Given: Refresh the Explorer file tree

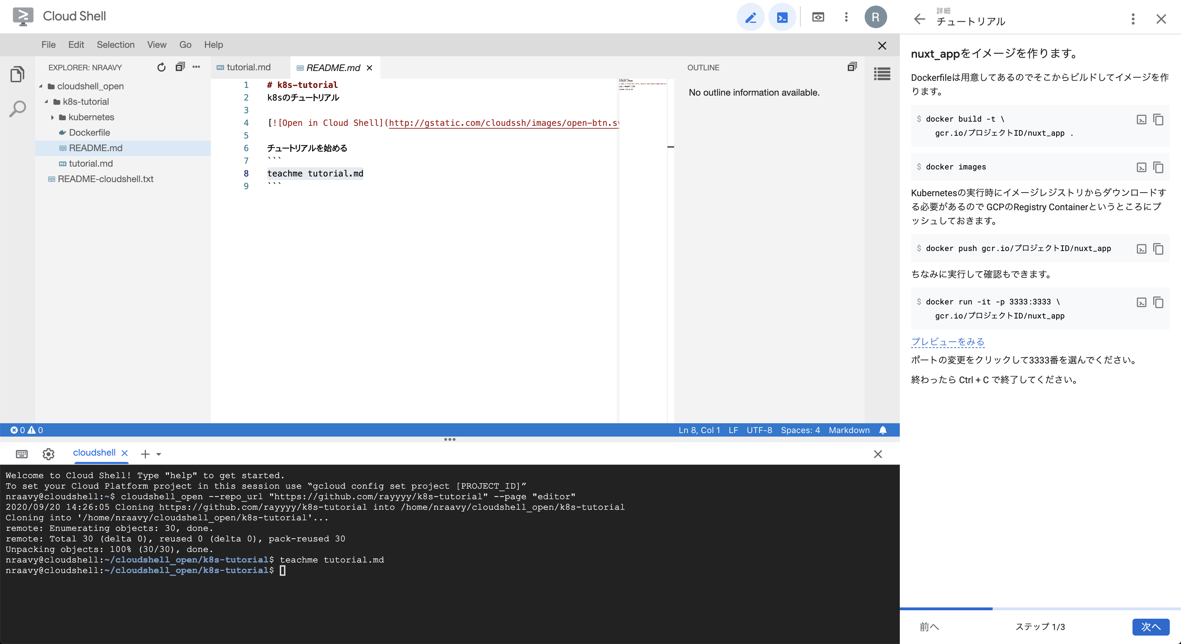Looking at the screenshot, I should pyautogui.click(x=161, y=67).
